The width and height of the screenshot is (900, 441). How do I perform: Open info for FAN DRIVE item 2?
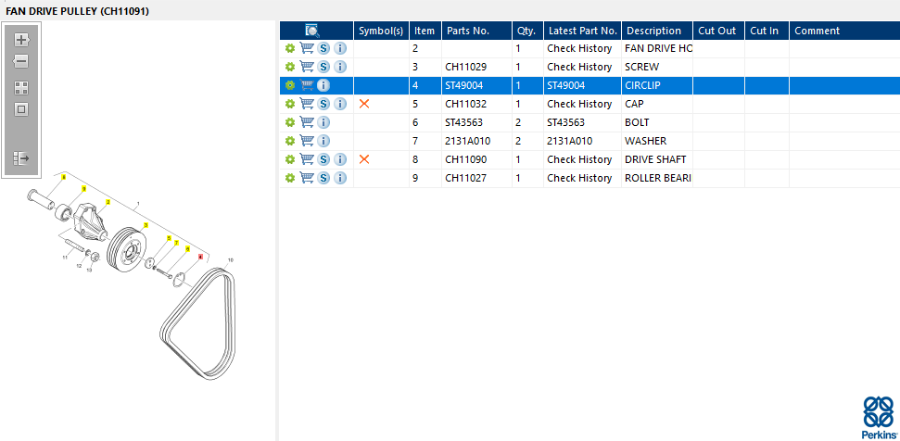click(x=340, y=48)
